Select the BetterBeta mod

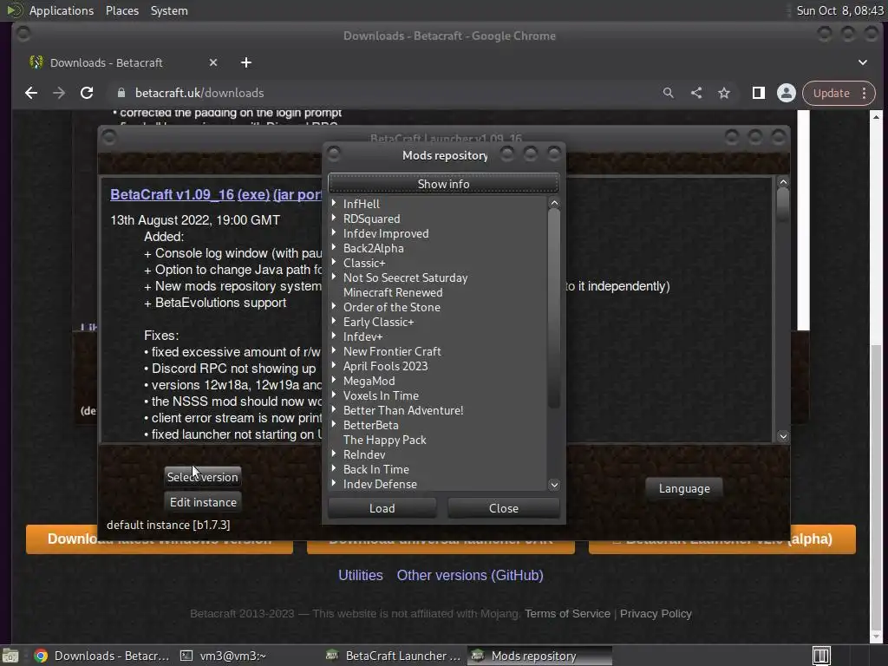pyautogui.click(x=370, y=425)
